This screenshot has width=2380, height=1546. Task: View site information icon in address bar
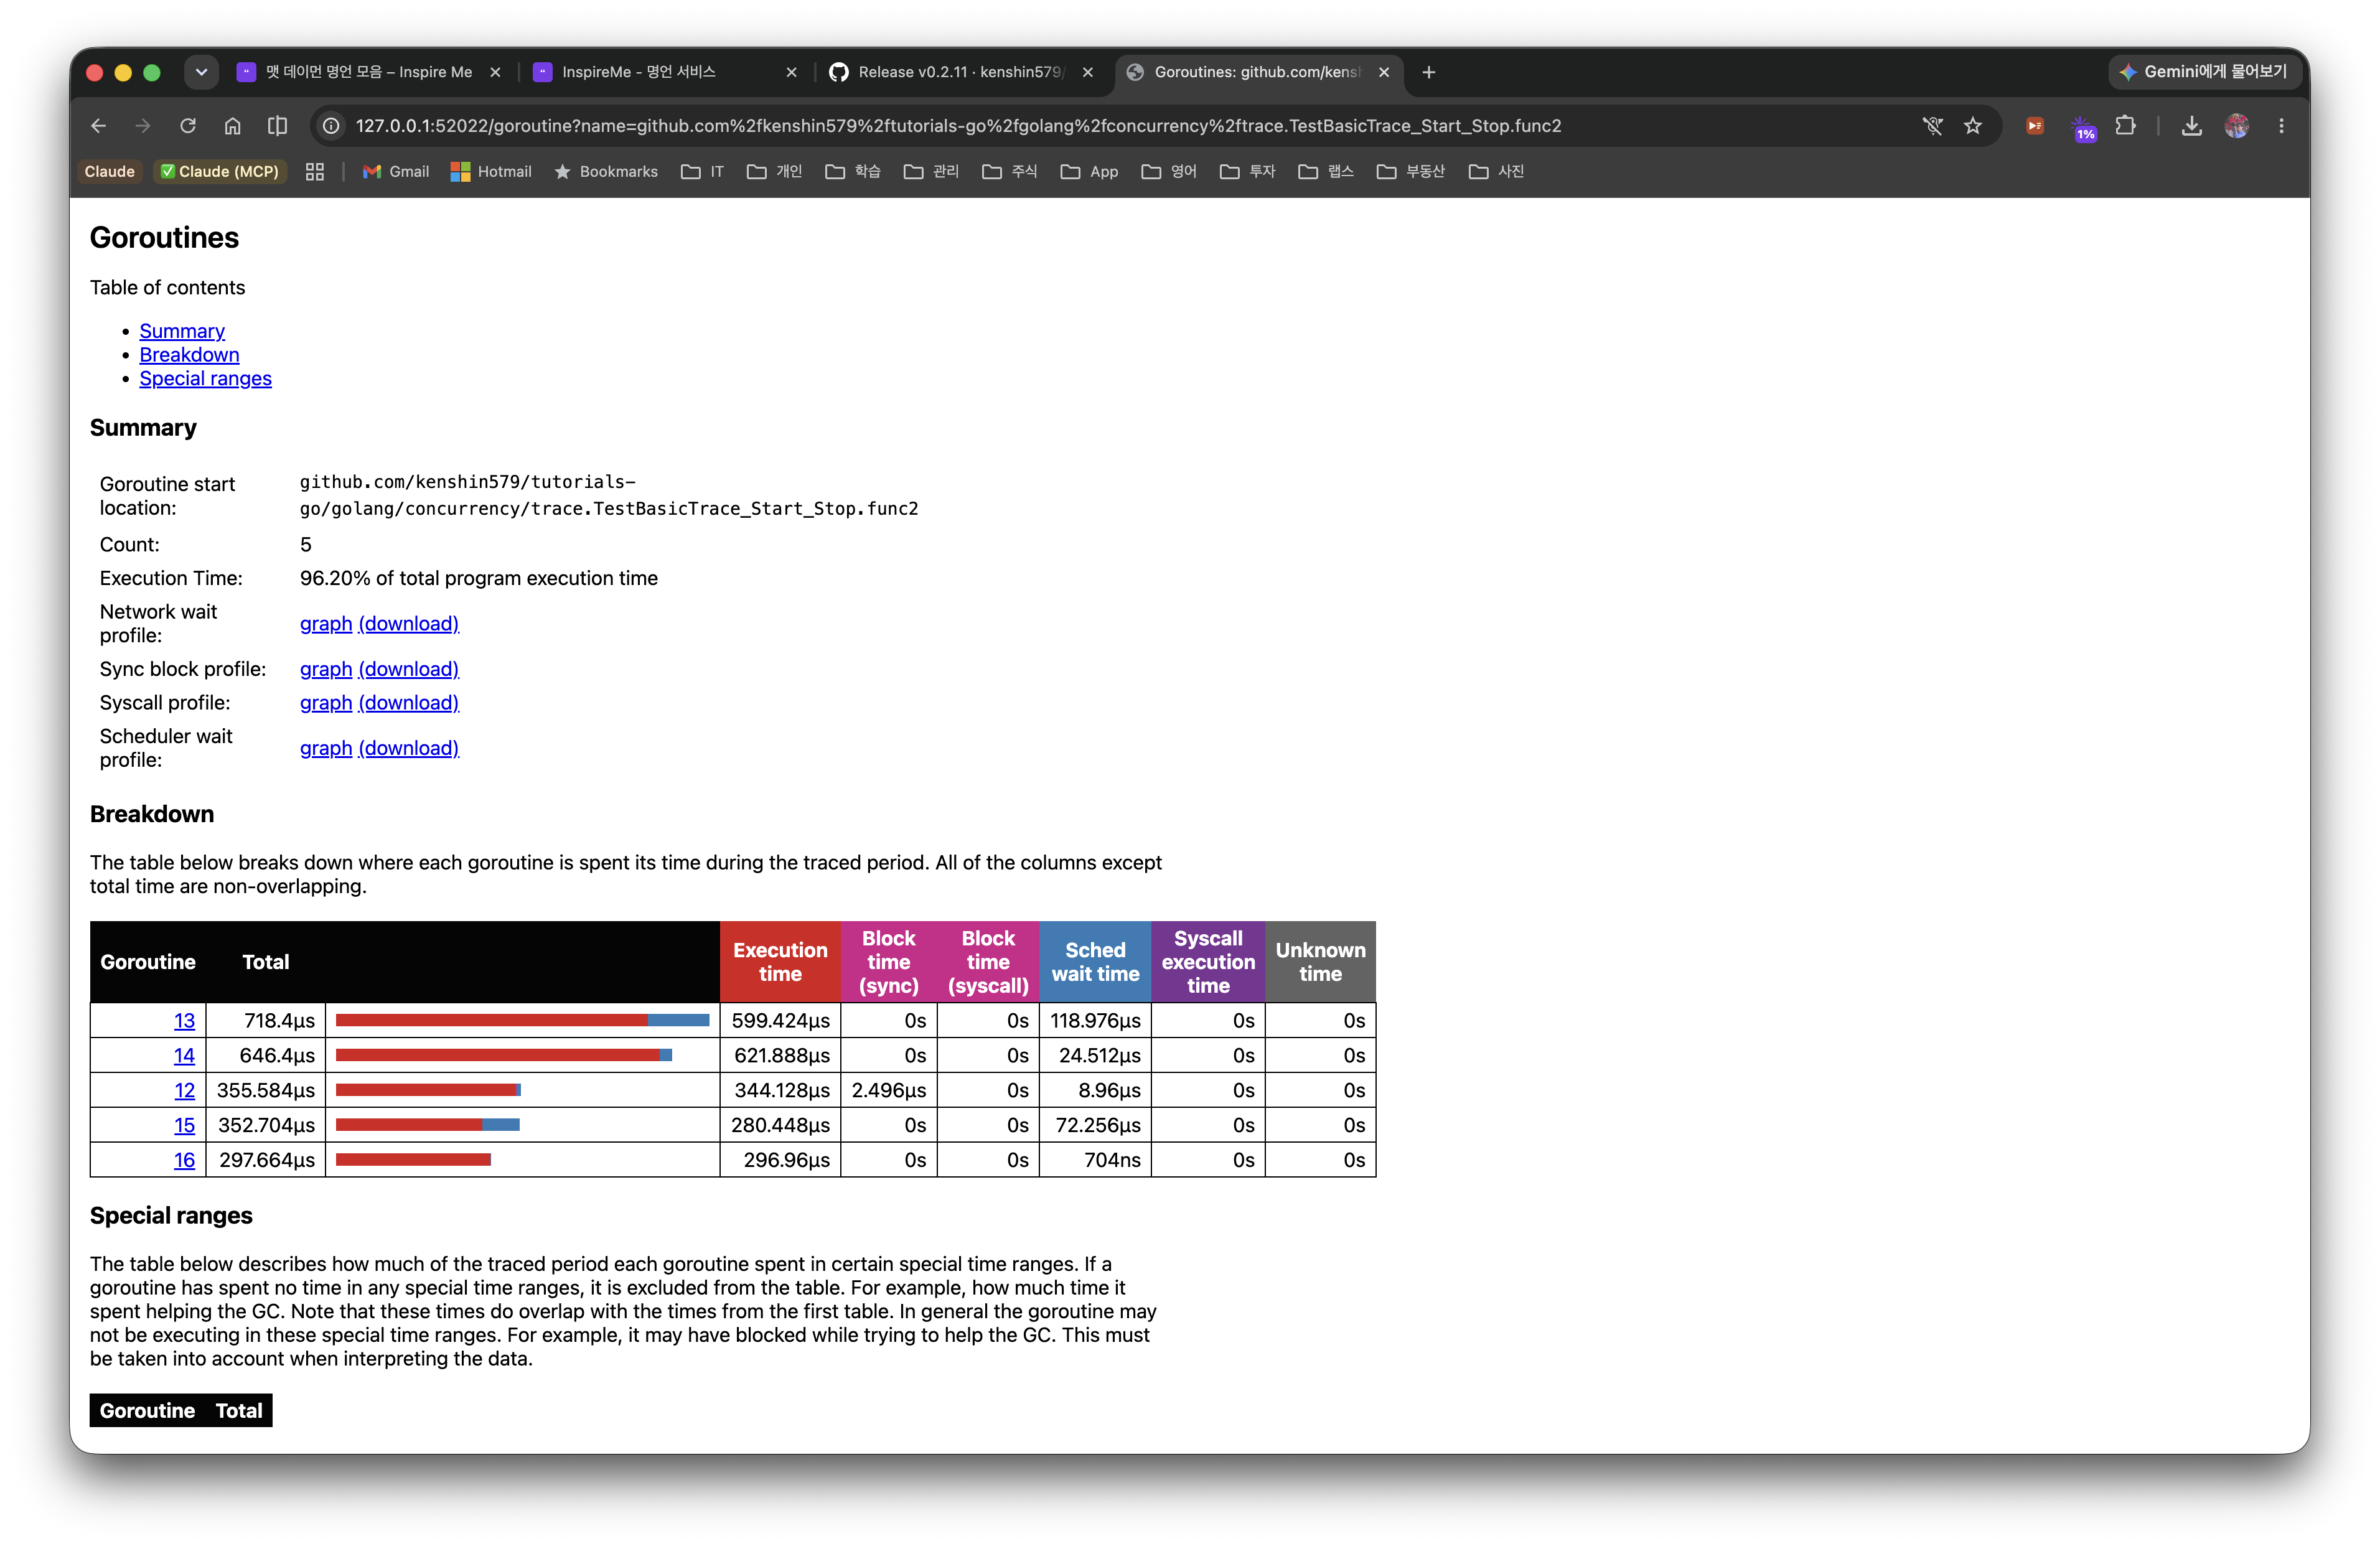click(x=332, y=126)
